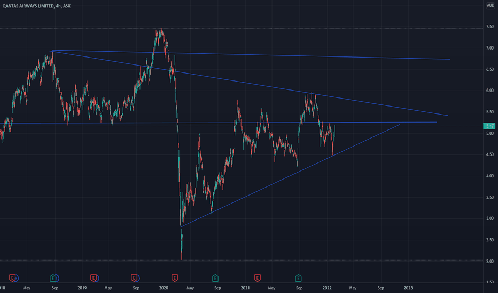Click the 2.50 price axis label
The height and width of the screenshot is (293, 498).
coord(490,240)
